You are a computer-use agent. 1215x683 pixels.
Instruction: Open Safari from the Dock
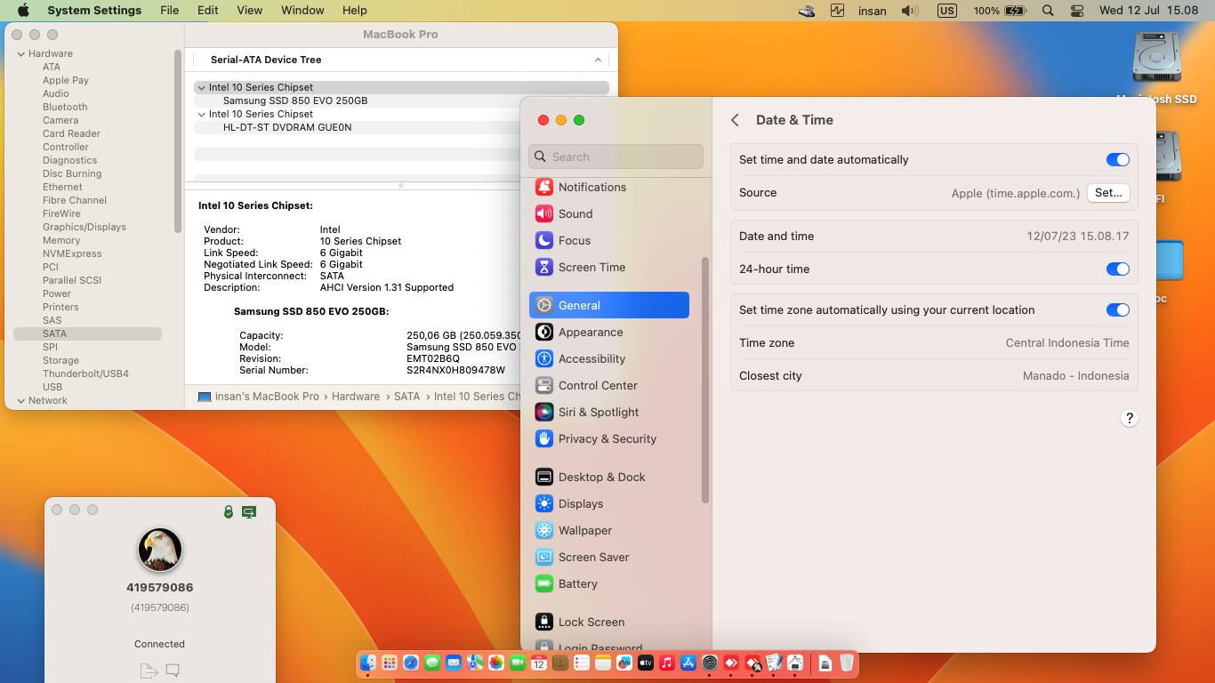[x=411, y=663]
